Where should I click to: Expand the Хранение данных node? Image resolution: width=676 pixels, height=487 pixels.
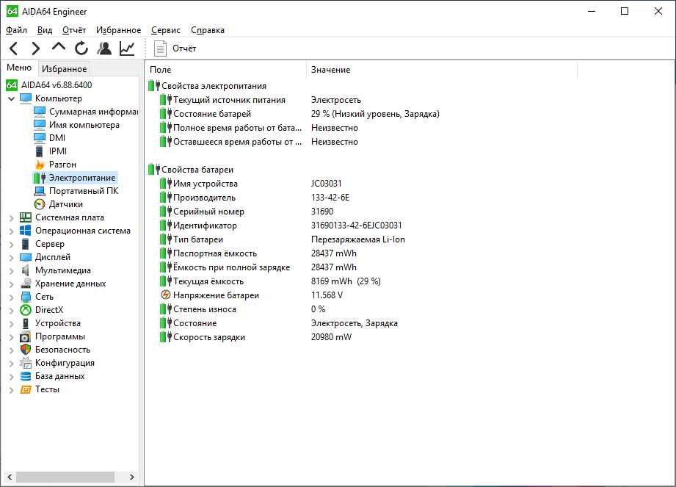click(x=11, y=284)
